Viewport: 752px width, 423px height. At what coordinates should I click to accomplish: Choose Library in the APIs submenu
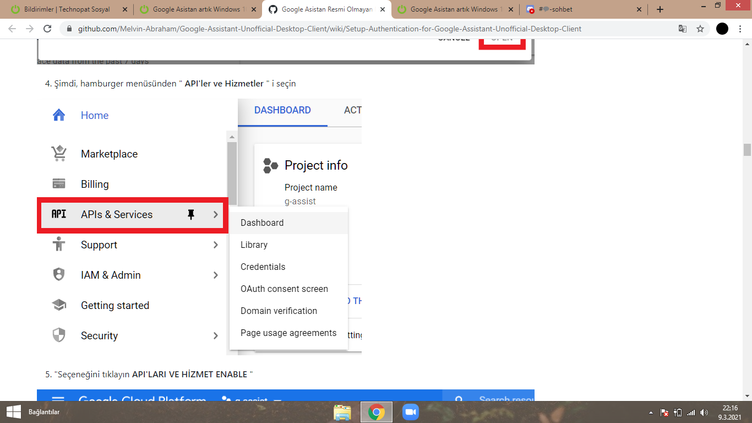coord(288,245)
